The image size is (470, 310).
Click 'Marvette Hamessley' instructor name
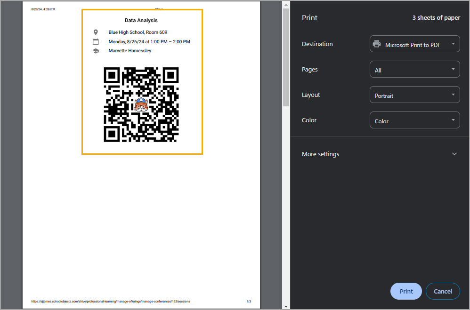click(130, 51)
